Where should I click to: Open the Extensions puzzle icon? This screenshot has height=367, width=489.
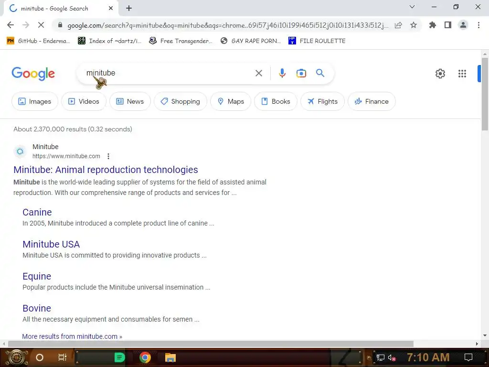tap(433, 25)
